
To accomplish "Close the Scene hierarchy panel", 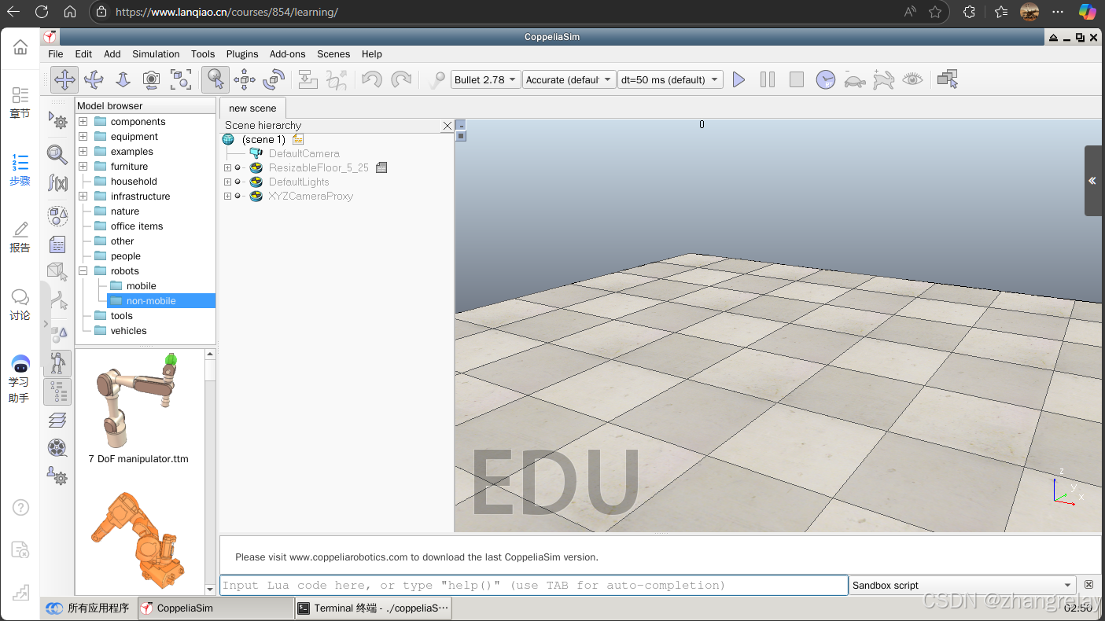I will (x=448, y=125).
